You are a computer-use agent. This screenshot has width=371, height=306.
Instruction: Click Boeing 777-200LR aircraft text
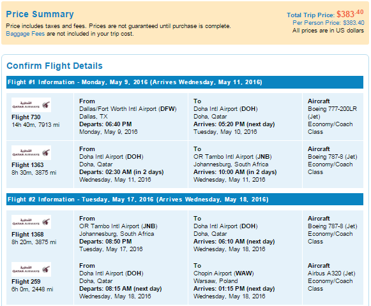coord(333,109)
